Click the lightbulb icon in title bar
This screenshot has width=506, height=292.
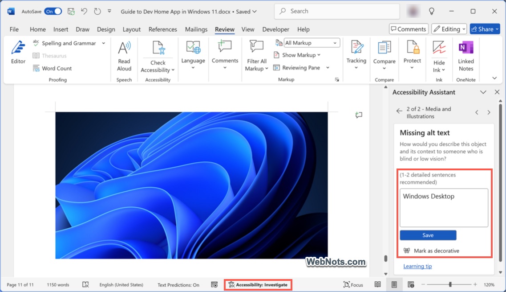(x=431, y=11)
